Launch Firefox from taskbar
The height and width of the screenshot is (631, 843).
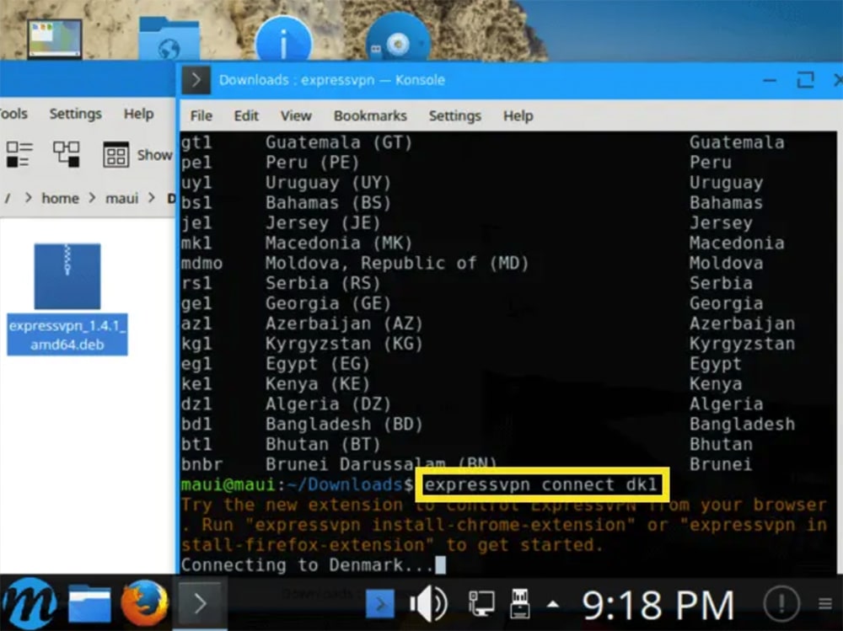pos(144,603)
